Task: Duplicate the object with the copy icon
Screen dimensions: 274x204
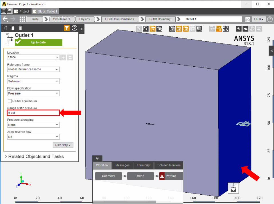Action: tap(13, 28)
